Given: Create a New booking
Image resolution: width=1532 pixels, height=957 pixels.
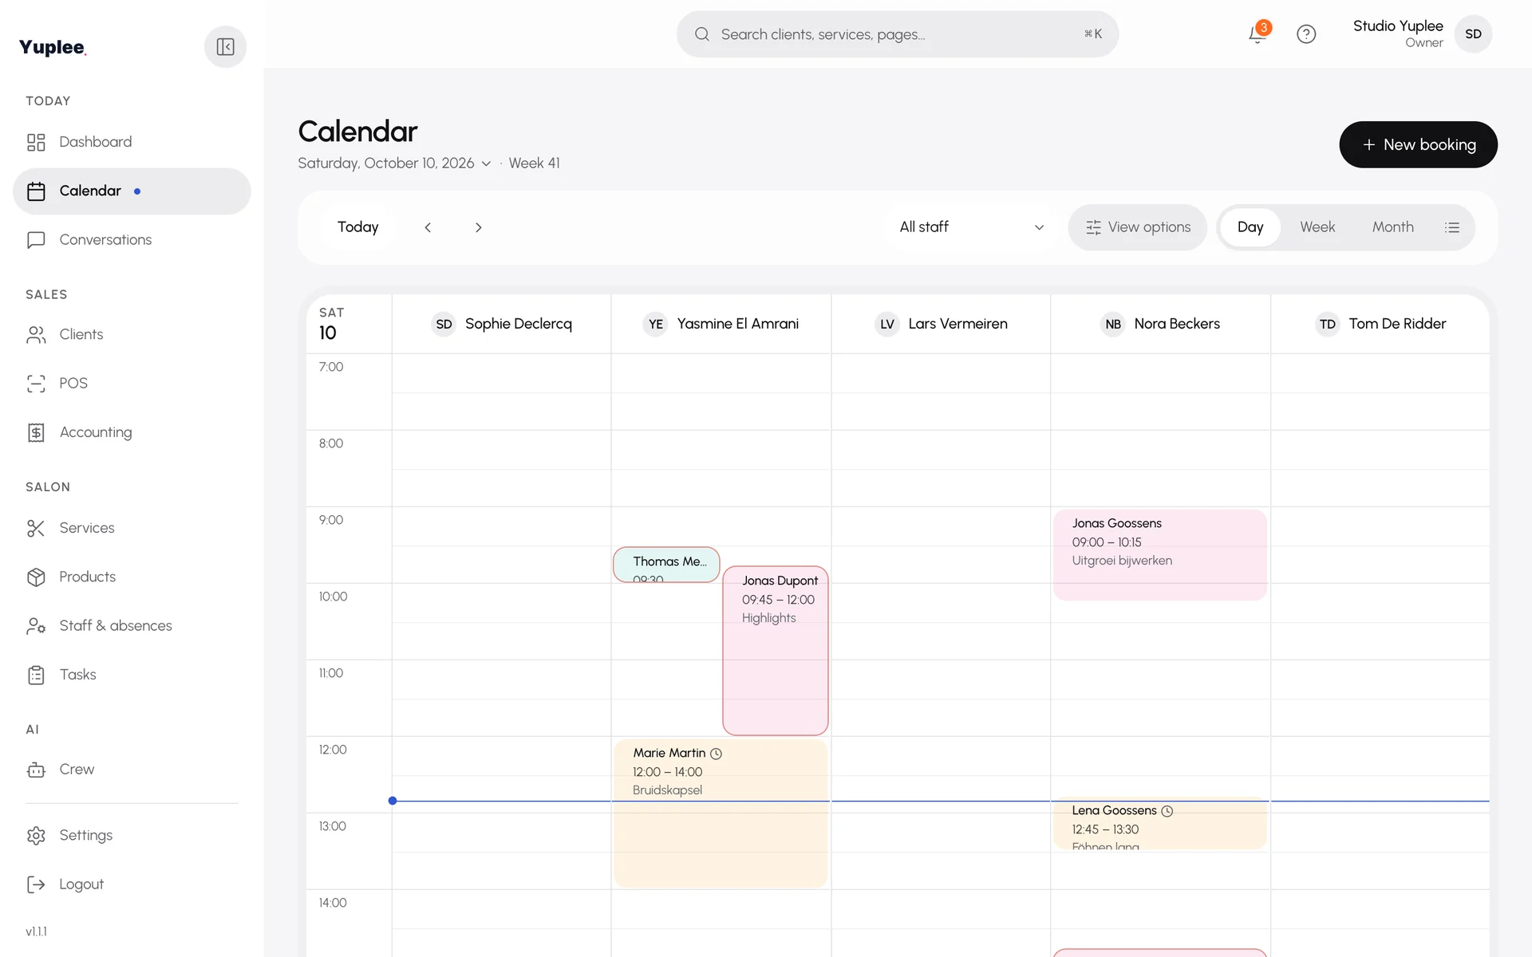Looking at the screenshot, I should (1418, 144).
